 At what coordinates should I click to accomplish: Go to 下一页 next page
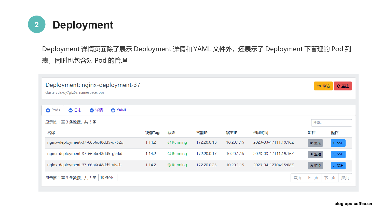coord(330,178)
